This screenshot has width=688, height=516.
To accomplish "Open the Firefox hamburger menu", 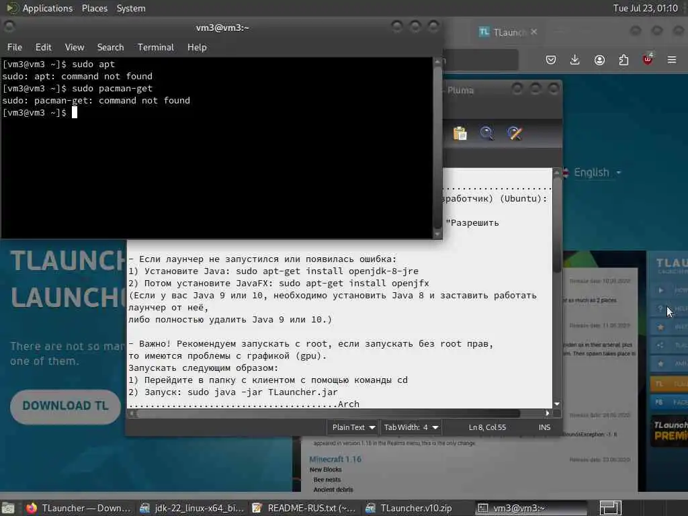I will coord(672,60).
